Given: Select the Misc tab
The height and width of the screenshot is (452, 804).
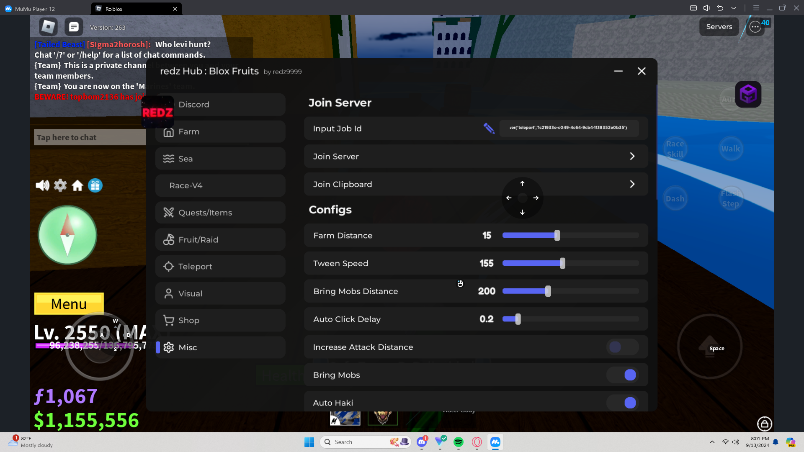Looking at the screenshot, I should click(x=220, y=347).
